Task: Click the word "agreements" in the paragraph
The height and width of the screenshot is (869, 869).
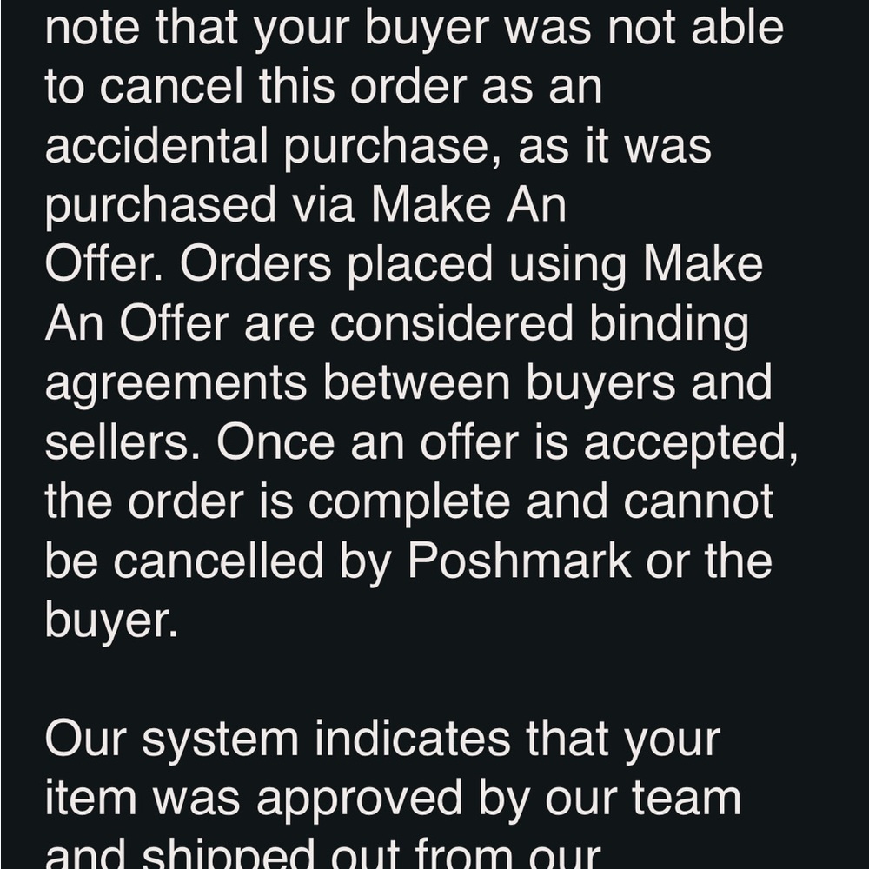Action: [175, 384]
